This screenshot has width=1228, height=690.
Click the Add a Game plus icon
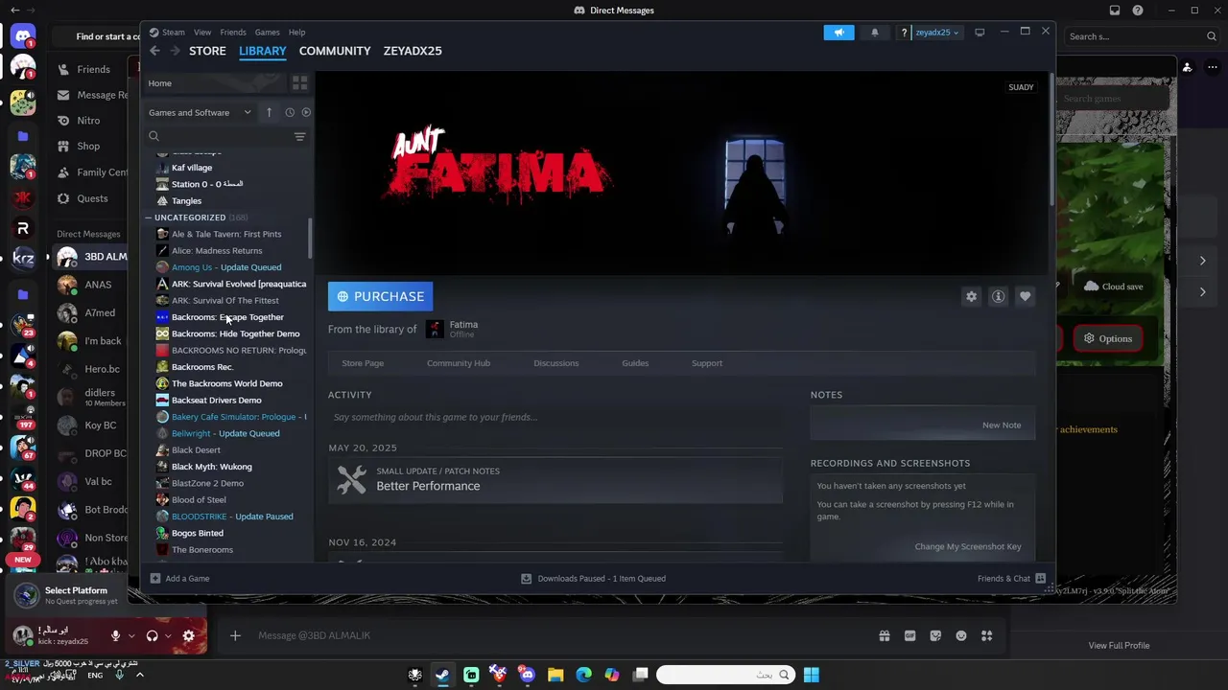155,579
